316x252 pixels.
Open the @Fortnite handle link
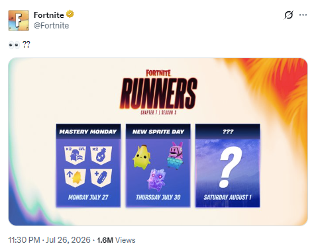(x=51, y=26)
